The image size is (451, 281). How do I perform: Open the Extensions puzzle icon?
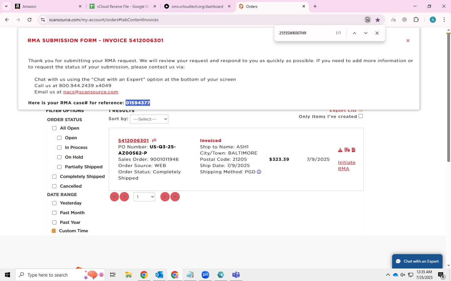(416, 20)
